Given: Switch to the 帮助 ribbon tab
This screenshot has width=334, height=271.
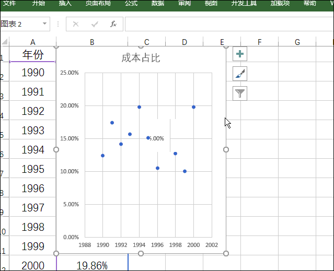Looking at the screenshot, I should click(x=310, y=3).
